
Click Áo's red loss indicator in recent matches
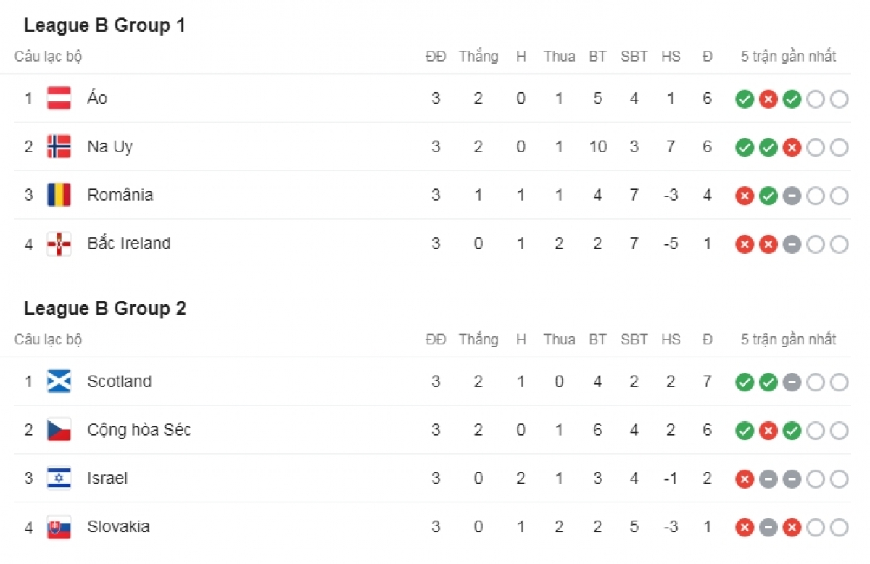(768, 99)
